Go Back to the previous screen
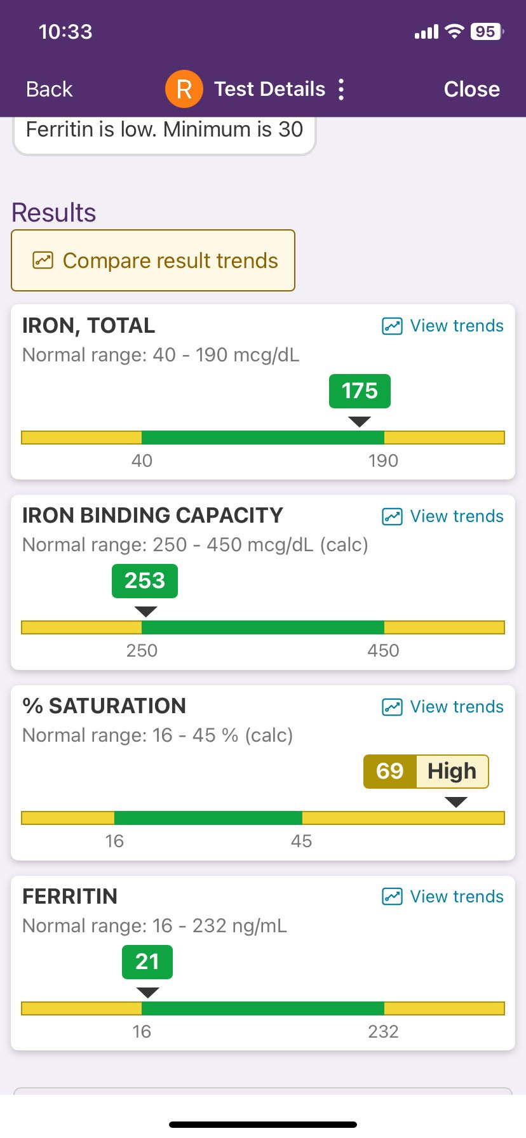This screenshot has width=526, height=1138. (x=49, y=90)
